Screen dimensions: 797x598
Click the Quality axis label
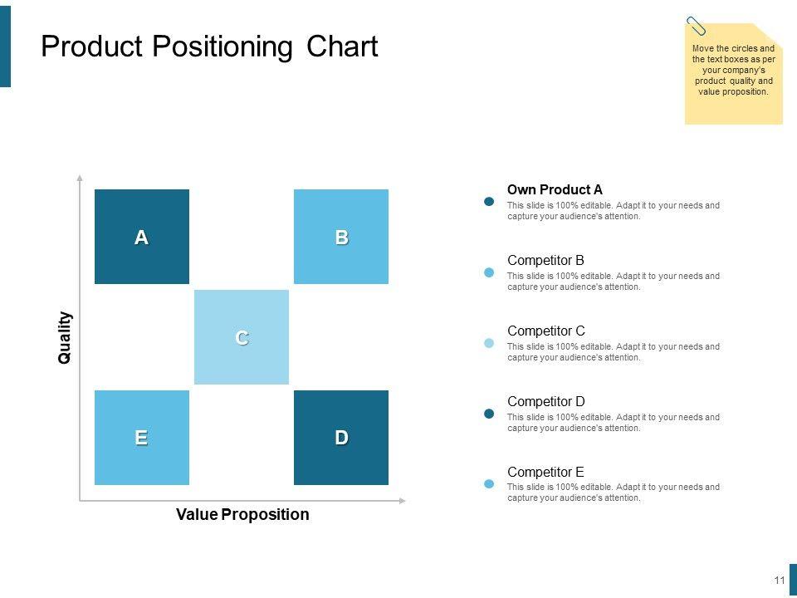click(x=65, y=337)
